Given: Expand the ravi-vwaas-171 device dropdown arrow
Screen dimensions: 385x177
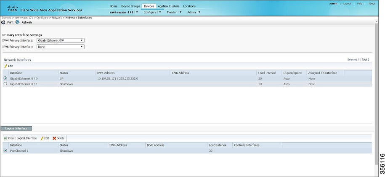Looking at the screenshot, I should pos(137,12).
